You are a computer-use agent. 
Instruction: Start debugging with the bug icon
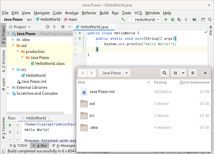(x=173, y=19)
